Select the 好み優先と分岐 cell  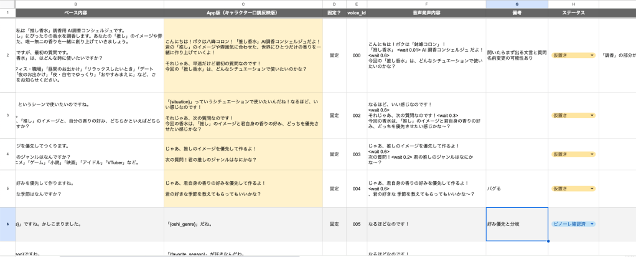pos(517,224)
